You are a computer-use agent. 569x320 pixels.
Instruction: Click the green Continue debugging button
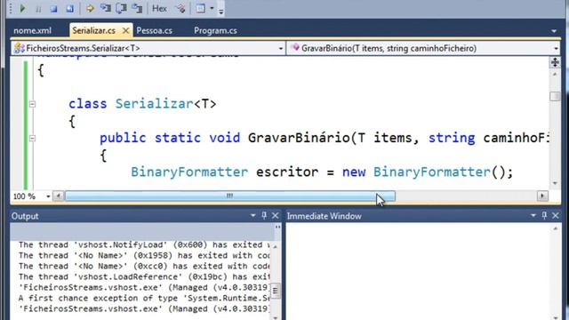pos(22,8)
